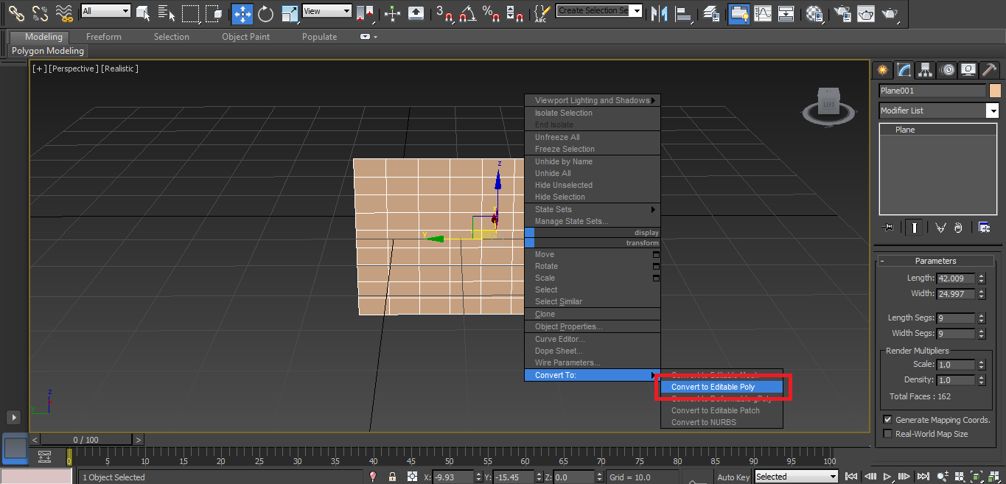Click the Align tool icon
The width and height of the screenshot is (1006, 484).
pyautogui.click(x=684, y=13)
